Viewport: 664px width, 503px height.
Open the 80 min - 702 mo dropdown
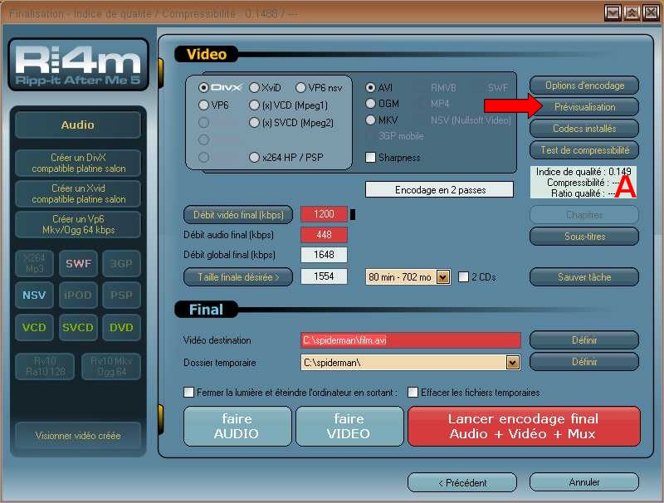click(442, 277)
